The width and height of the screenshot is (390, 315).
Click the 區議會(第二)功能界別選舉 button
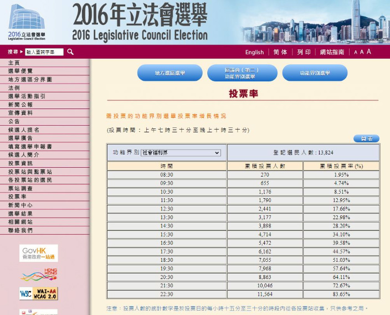click(x=242, y=73)
